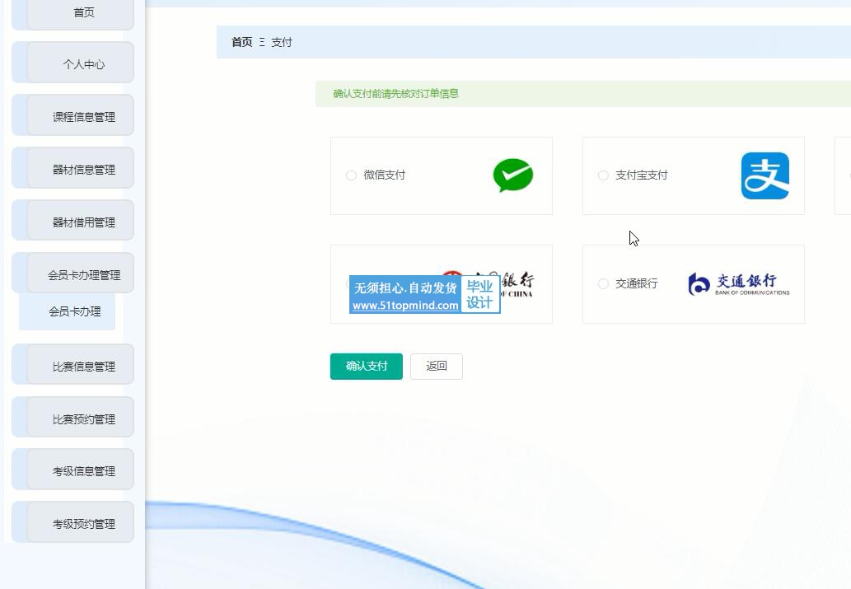Click the 交通银行 label text
The image size is (851, 589).
click(637, 284)
